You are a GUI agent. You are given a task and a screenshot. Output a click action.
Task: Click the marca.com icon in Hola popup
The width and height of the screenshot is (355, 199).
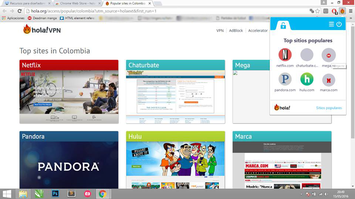328,80
